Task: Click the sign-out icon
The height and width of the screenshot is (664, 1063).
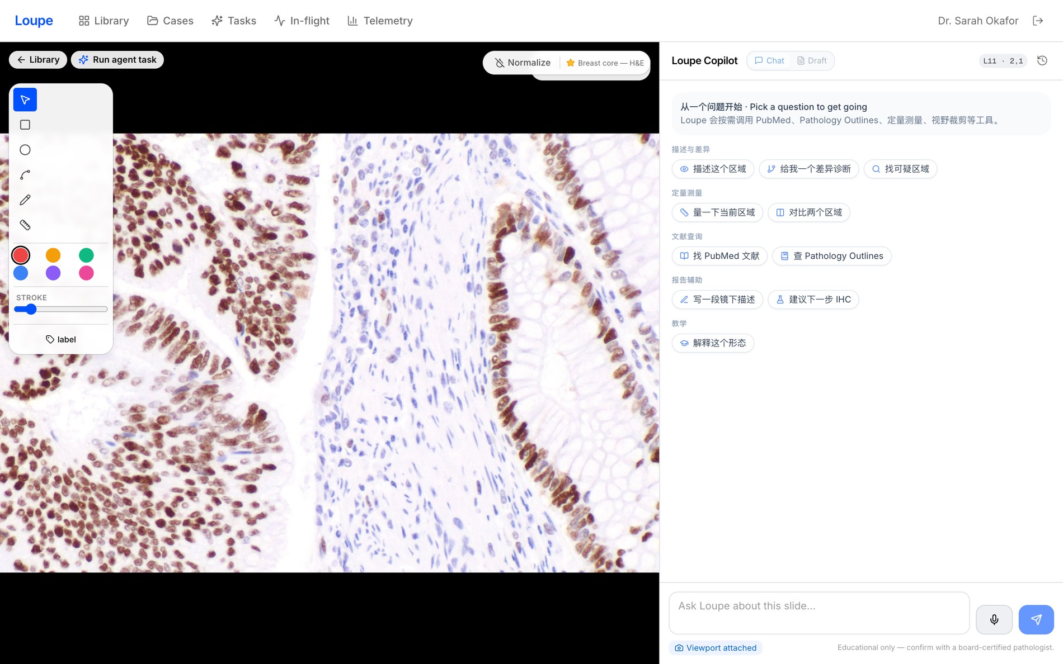Action: (1038, 21)
